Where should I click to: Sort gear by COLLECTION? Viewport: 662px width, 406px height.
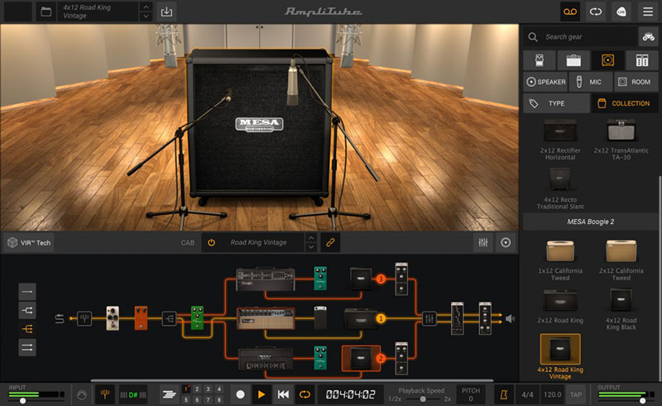[625, 103]
